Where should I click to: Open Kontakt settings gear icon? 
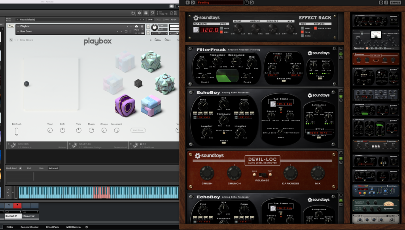[140, 13]
